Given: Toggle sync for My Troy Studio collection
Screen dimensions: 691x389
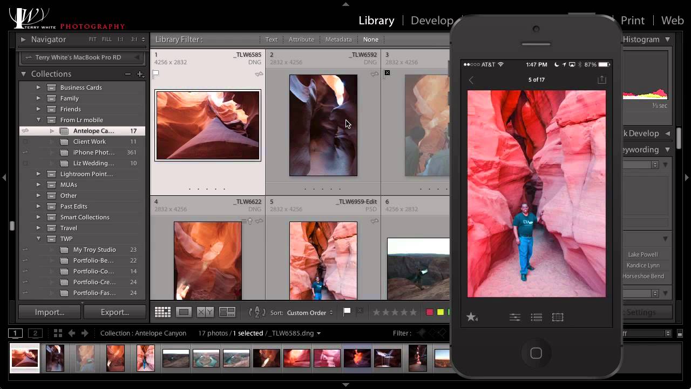Looking at the screenshot, I should pyautogui.click(x=25, y=250).
